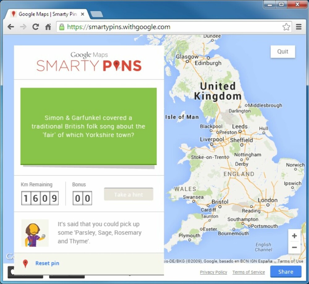Click the Portsmouth label on the map
This screenshot has width=309, height=284.
pos(264,226)
